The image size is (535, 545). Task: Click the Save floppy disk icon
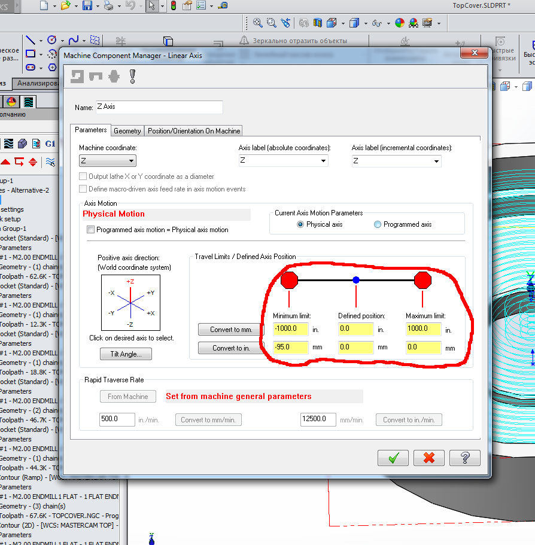(x=87, y=6)
